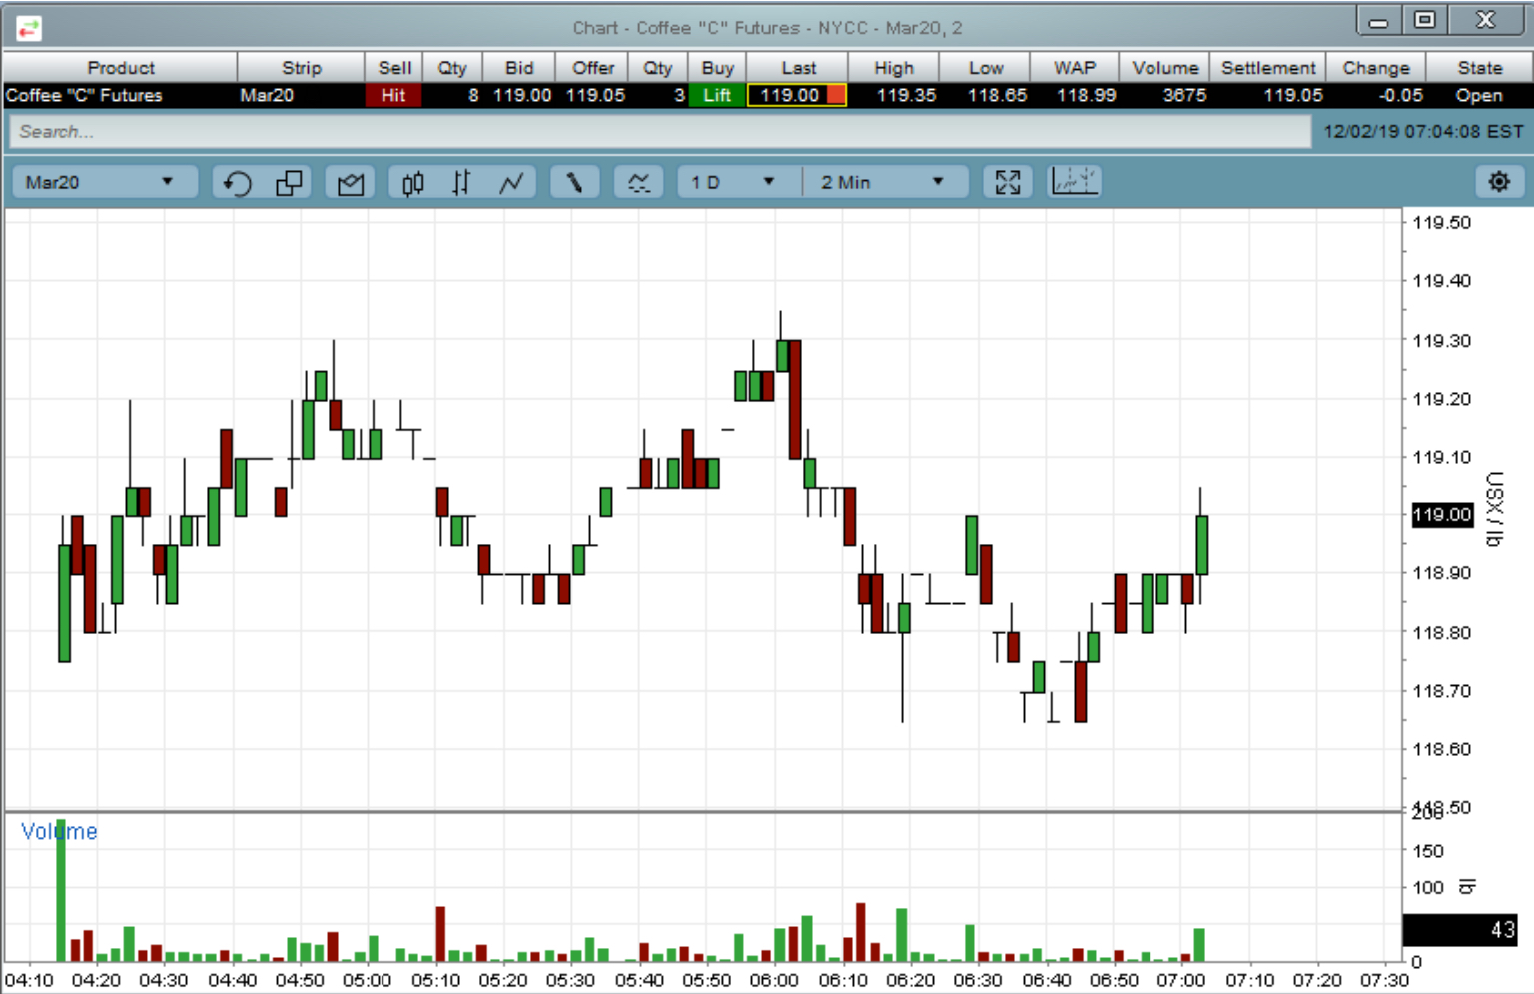Click the Low column header
This screenshot has width=1534, height=994.
point(985,67)
